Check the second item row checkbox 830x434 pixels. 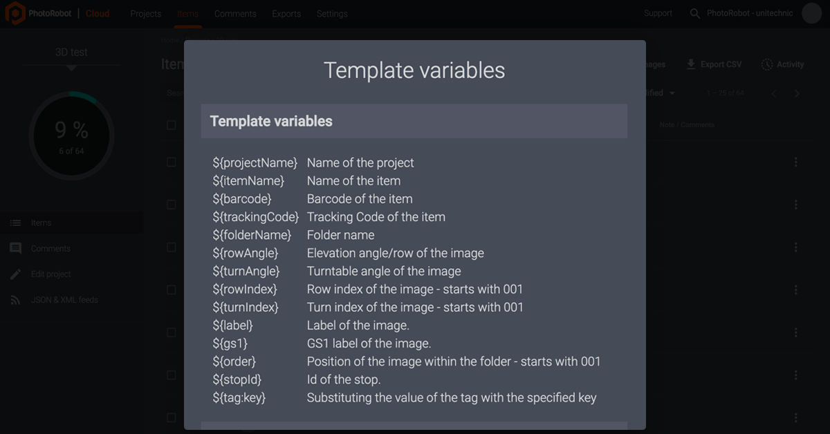[172, 205]
